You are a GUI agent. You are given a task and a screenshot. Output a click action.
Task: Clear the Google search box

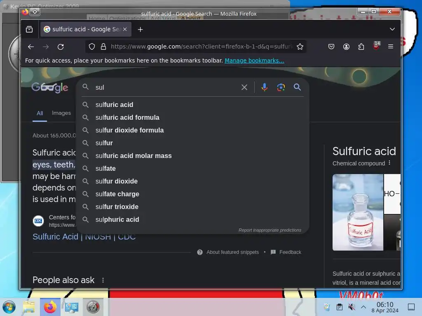click(244, 87)
